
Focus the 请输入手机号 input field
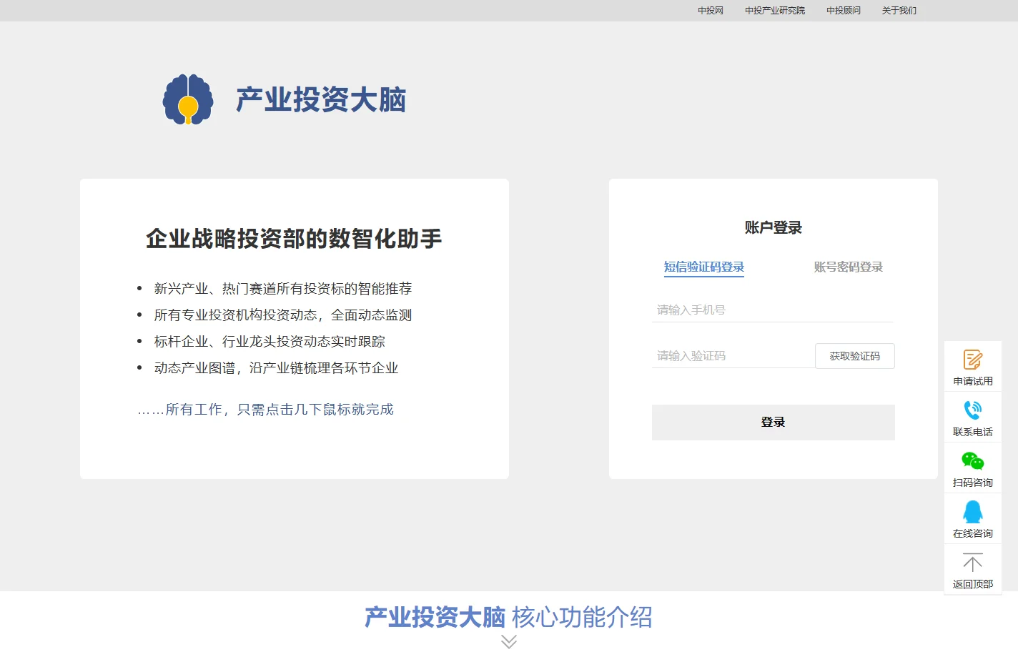[773, 310]
